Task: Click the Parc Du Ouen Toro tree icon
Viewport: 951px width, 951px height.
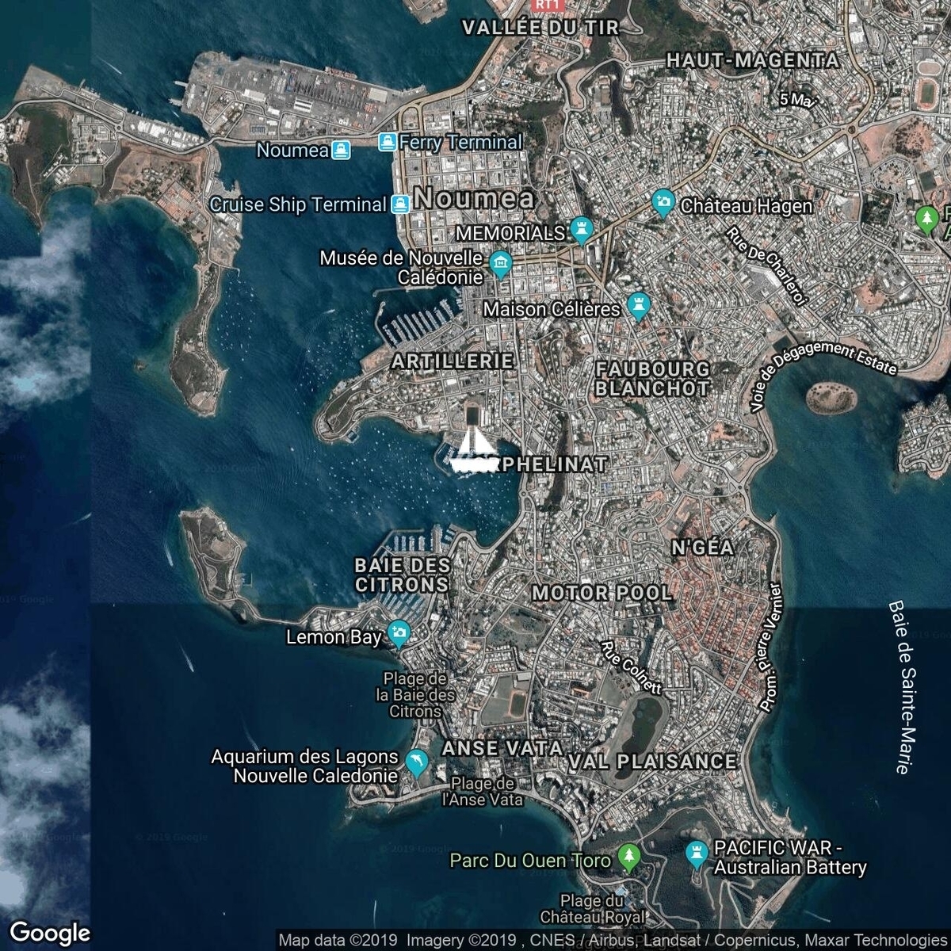Action: coord(629,857)
